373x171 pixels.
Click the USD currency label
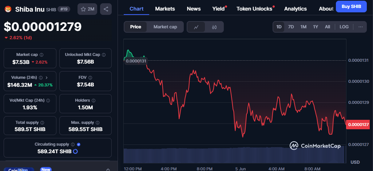coord(355,162)
